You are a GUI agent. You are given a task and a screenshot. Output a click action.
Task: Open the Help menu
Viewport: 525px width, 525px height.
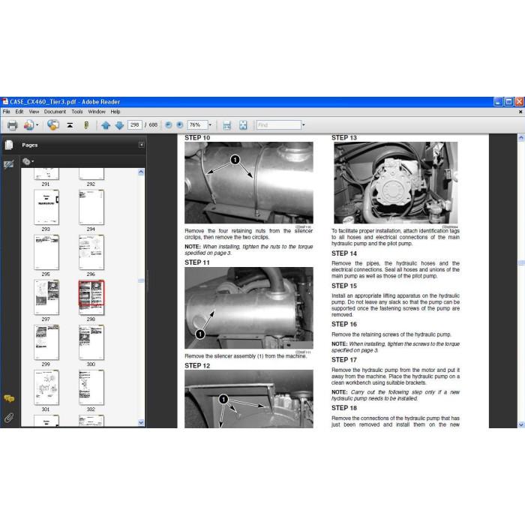(x=115, y=112)
